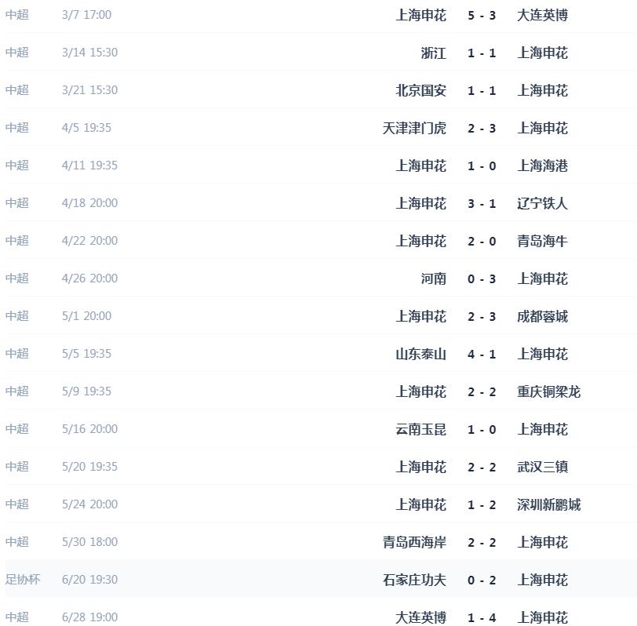Viewport: 637px width, 626px height.
Task: Click score 1 - 1 in 浙江 match
Action: pyautogui.click(x=482, y=53)
